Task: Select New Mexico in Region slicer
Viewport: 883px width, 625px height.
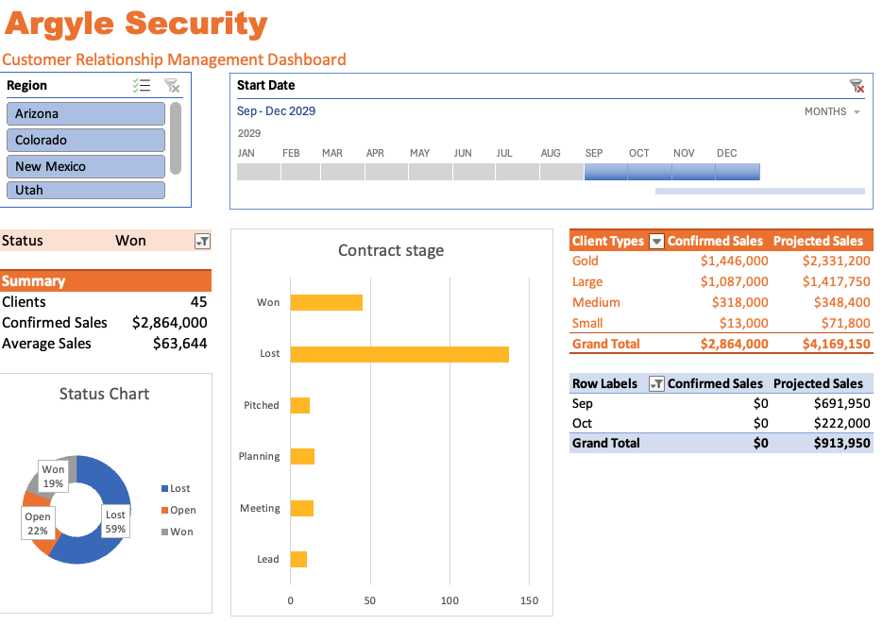Action: pos(86,166)
